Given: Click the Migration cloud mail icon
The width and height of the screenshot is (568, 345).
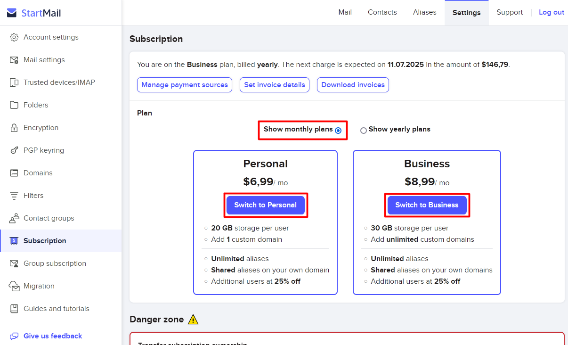Looking at the screenshot, I should click(15, 286).
